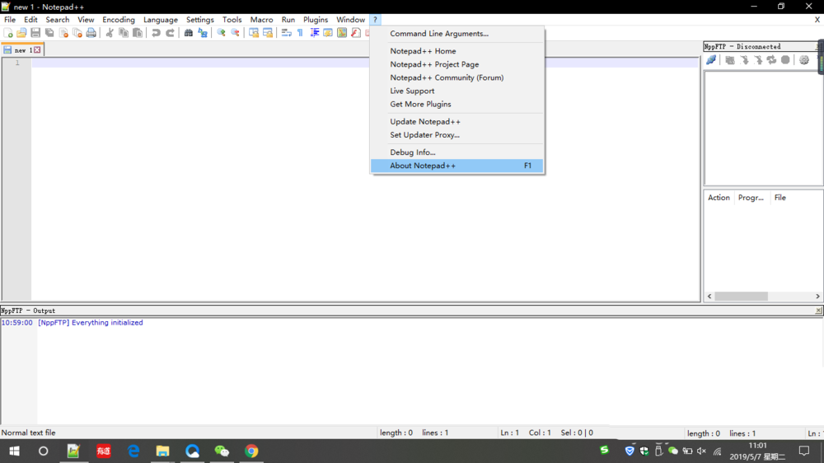Select Live Support menu entry
Viewport: 824px width, 463px height.
click(456, 91)
